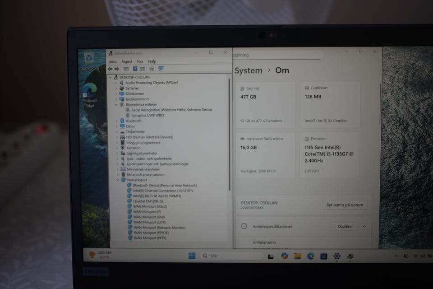This screenshot has height=289, width=433.
Task: Open the Hjälp menu
Action: pos(152,61)
